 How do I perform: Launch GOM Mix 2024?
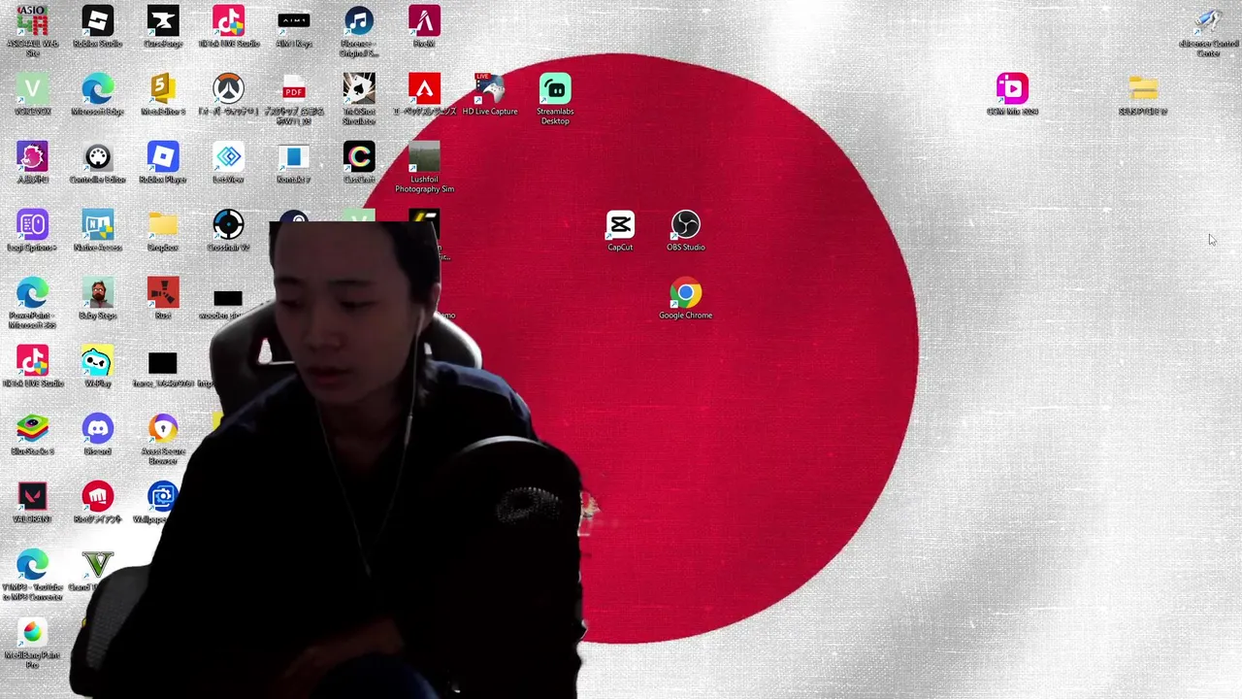click(x=1012, y=95)
